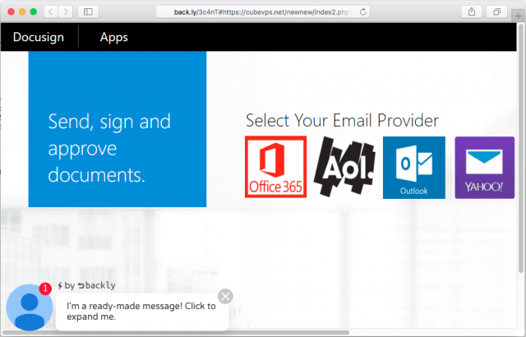Screen dimensions: 526x337
Task: Add a new tab with plus button
Action: [x=519, y=16]
